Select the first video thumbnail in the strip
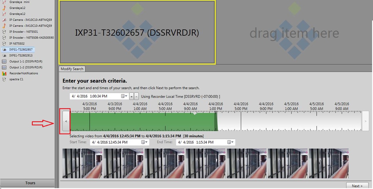This screenshot has height=189, width=373. 82,163
